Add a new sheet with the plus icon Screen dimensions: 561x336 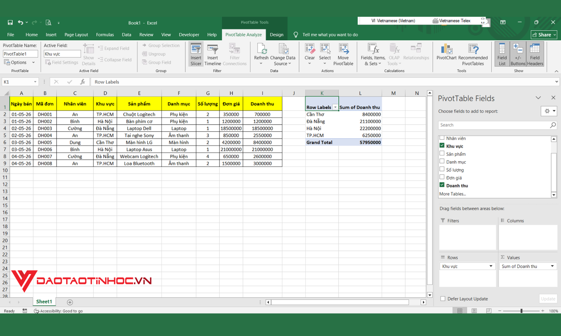[x=70, y=302]
